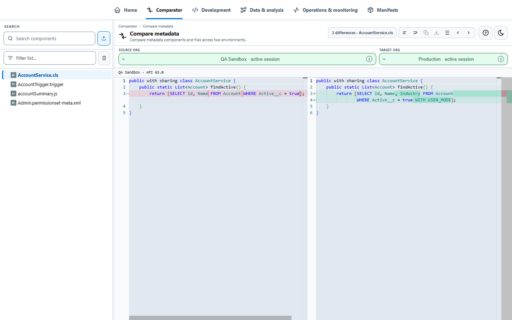Screen dimensions: 512x320
Task: Expand the QA Sandbox source org dropdown
Action: (x=248, y=59)
